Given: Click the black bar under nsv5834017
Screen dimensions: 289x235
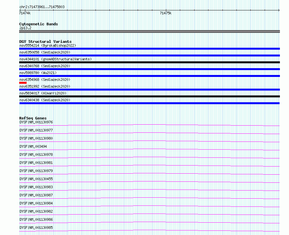Looking at the screenshot, I should pyautogui.click(x=149, y=96).
